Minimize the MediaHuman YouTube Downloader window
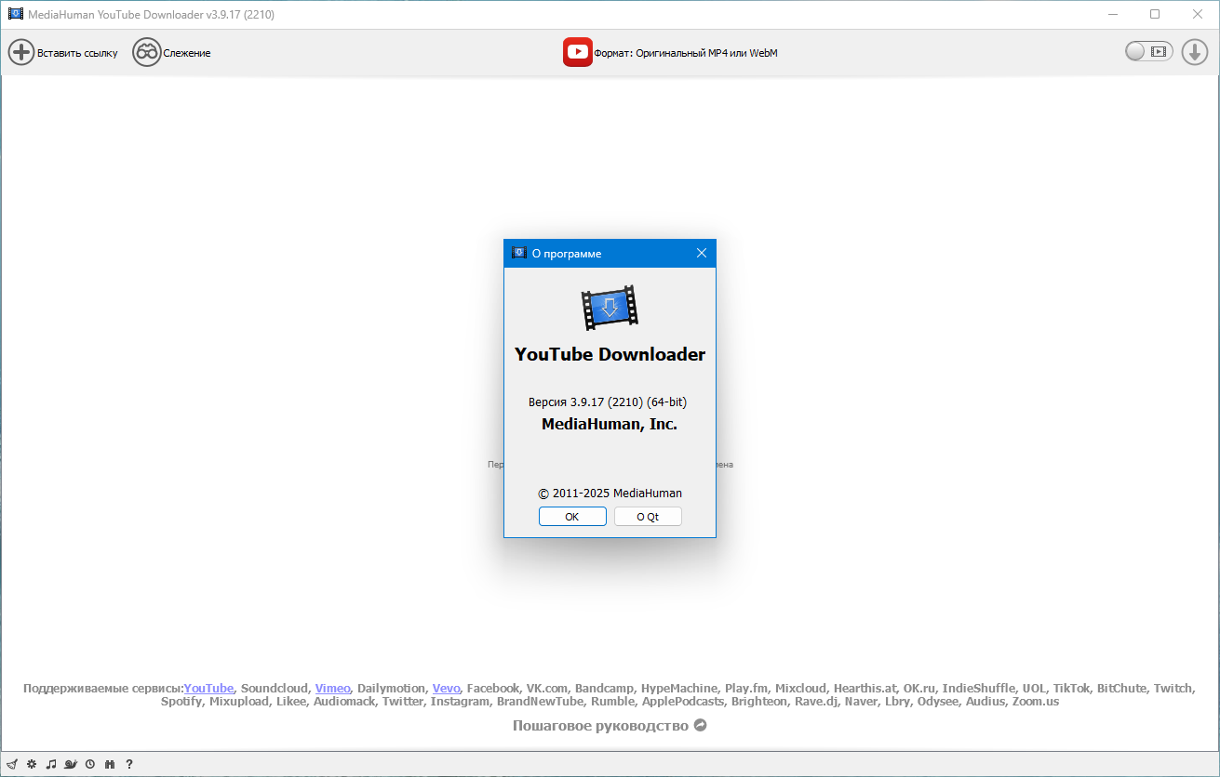 [1113, 14]
